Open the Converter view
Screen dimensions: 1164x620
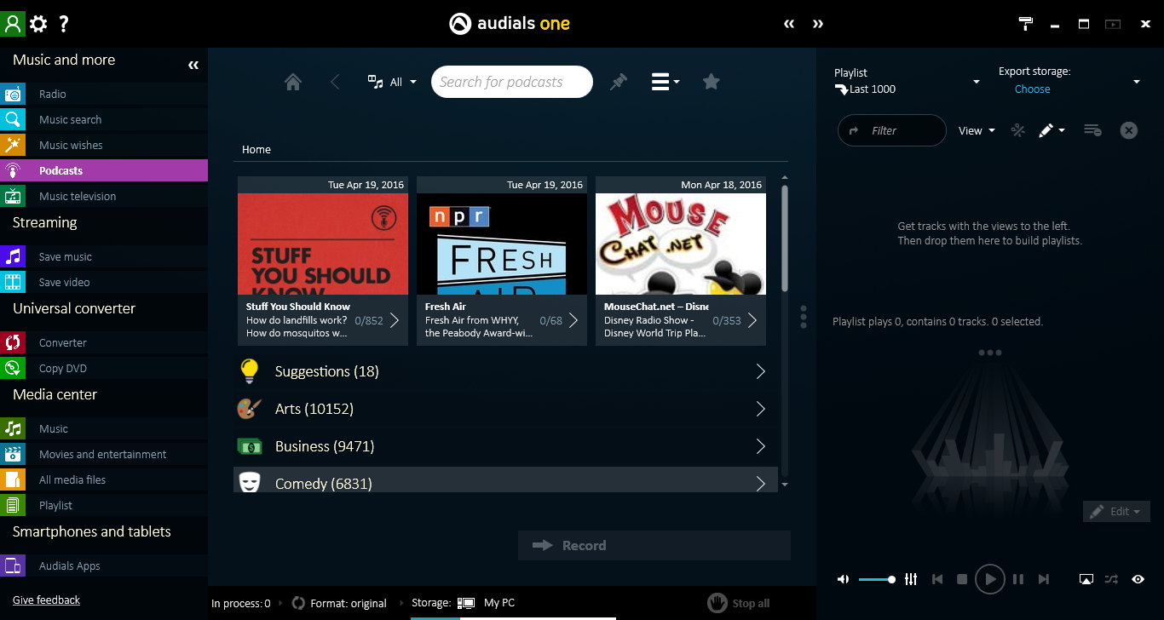[104, 342]
